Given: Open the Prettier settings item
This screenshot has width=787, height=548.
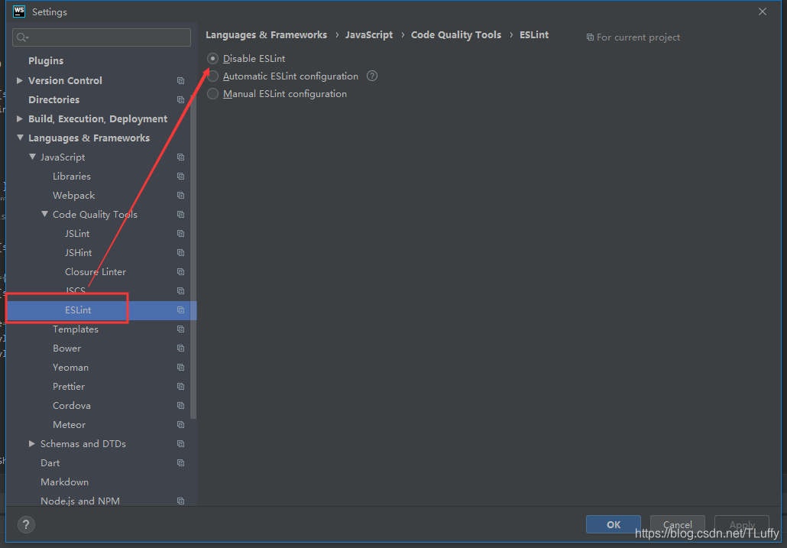Looking at the screenshot, I should click(69, 387).
